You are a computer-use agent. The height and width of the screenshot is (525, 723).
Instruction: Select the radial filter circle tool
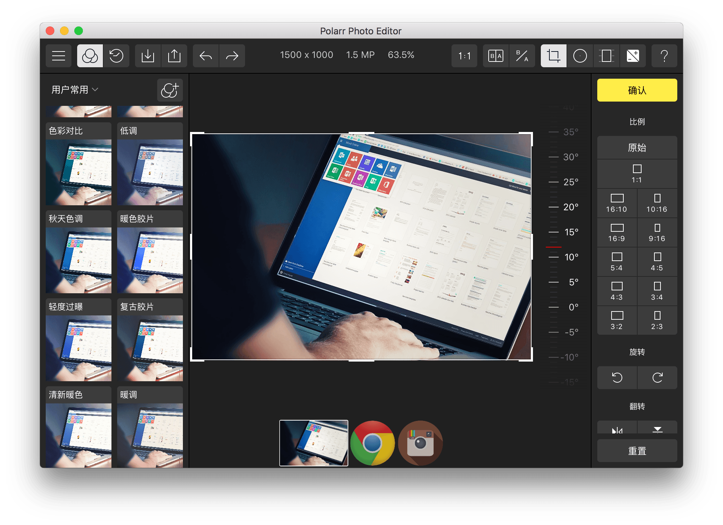[x=580, y=56]
